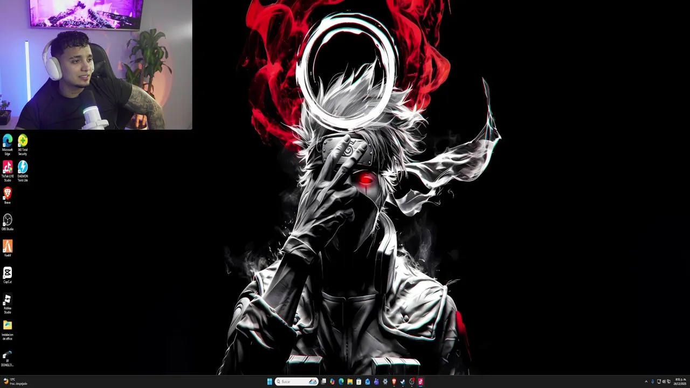Screen dimensions: 690x388
Task: Select the CapCut desktop icon
Action: pos(8,275)
